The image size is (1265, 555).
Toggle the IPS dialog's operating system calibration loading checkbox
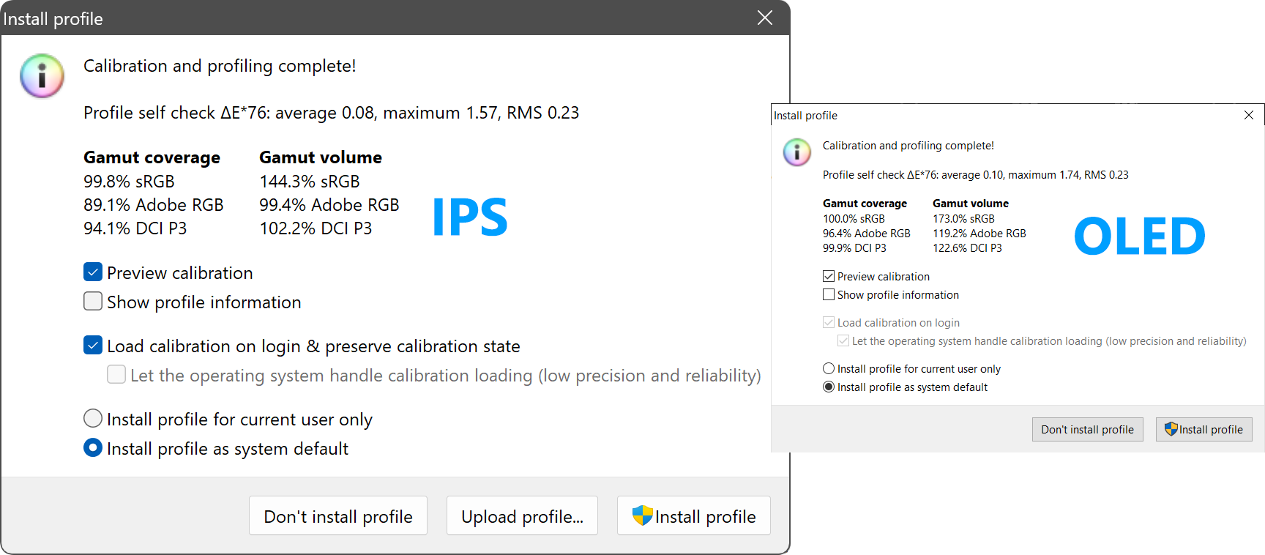(116, 375)
